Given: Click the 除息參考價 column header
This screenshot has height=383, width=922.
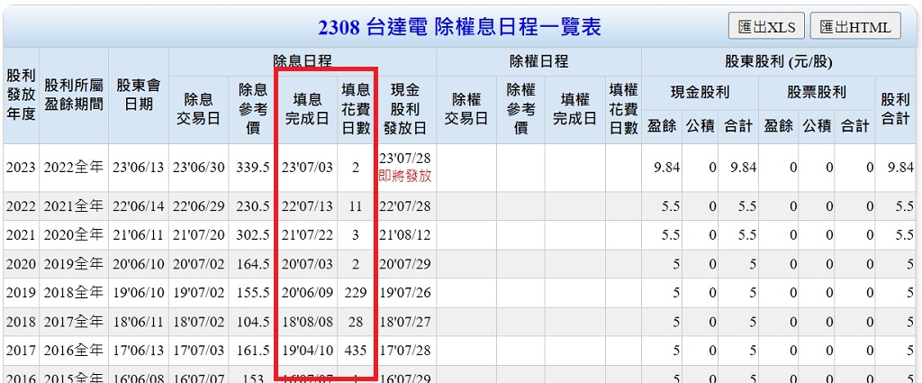Looking at the screenshot, I should (x=253, y=109).
